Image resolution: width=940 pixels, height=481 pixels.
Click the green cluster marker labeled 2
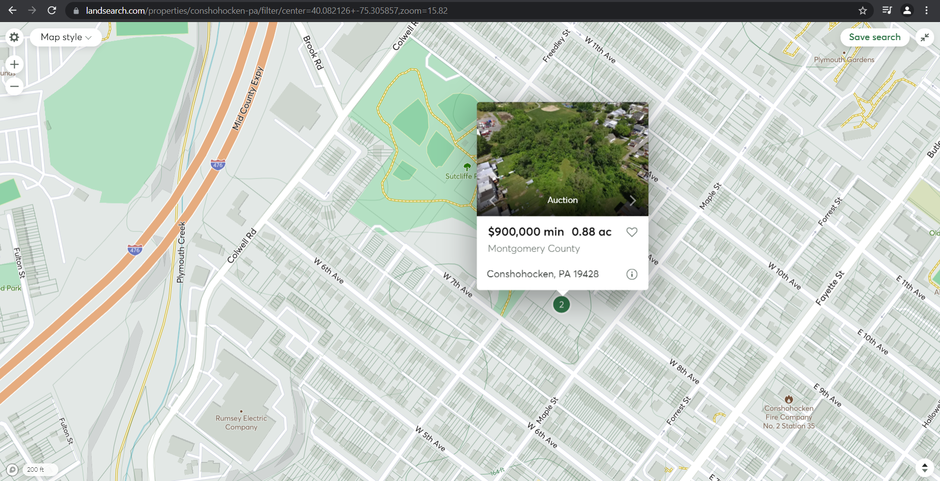pyautogui.click(x=561, y=304)
